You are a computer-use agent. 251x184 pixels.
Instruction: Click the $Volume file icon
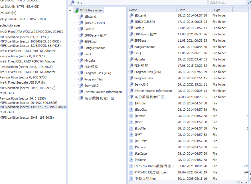[x=131, y=160]
